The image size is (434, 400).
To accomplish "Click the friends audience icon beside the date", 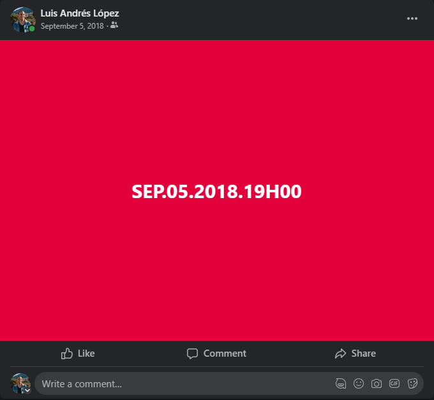I will tap(114, 25).
